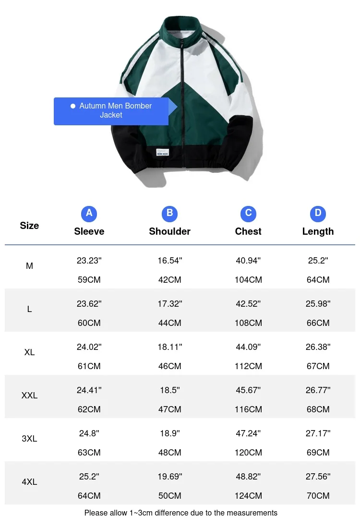Select the M size row label
The image size is (360, 528).
click(29, 266)
